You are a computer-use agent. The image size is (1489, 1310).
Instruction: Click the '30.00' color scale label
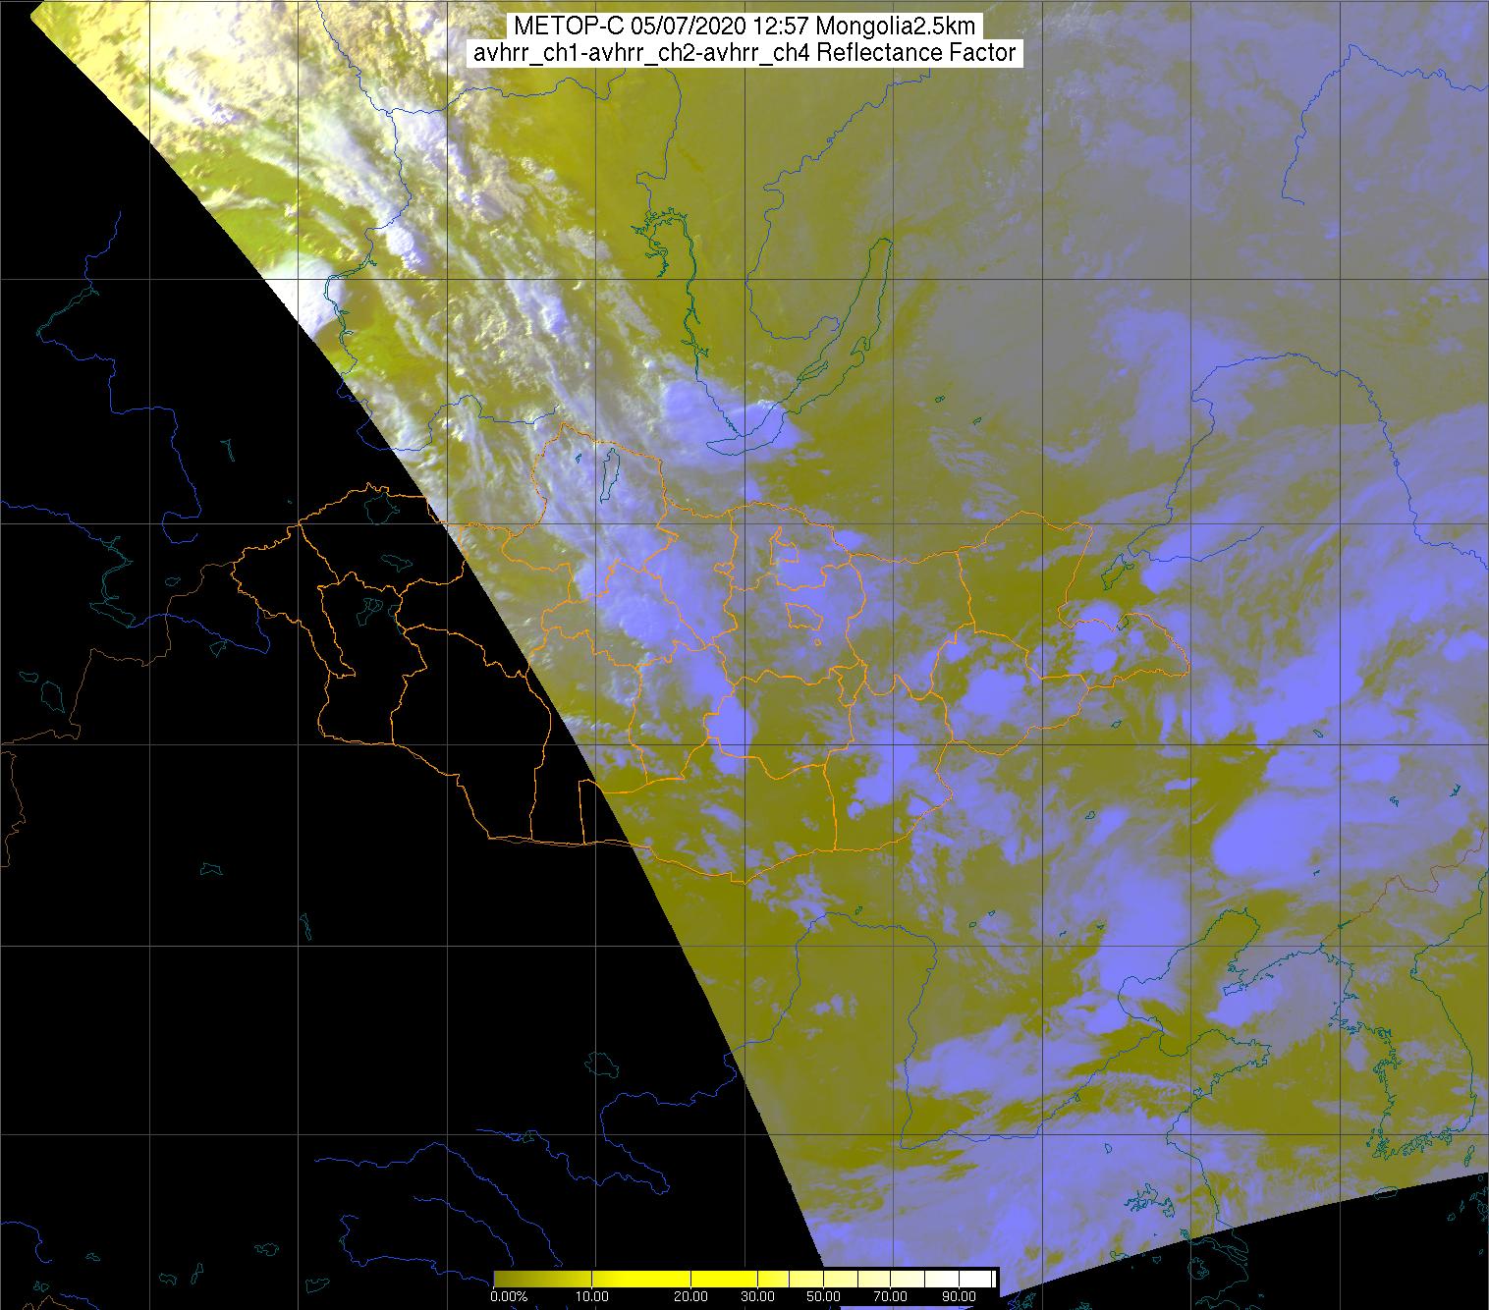[757, 1296]
